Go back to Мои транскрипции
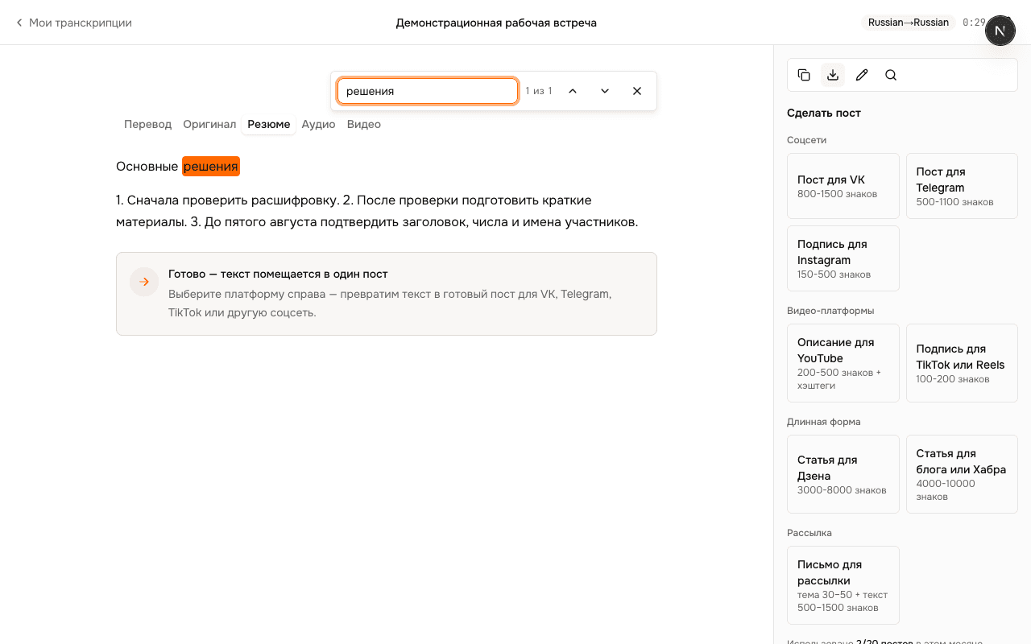The height and width of the screenshot is (644, 1031). pos(73,23)
